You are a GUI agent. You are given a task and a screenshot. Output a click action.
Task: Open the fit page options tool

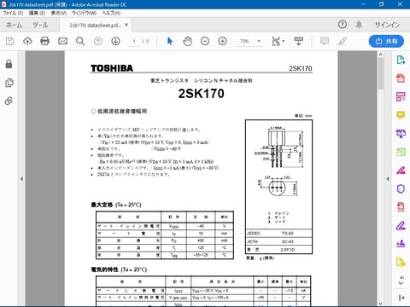pyautogui.click(x=276, y=41)
